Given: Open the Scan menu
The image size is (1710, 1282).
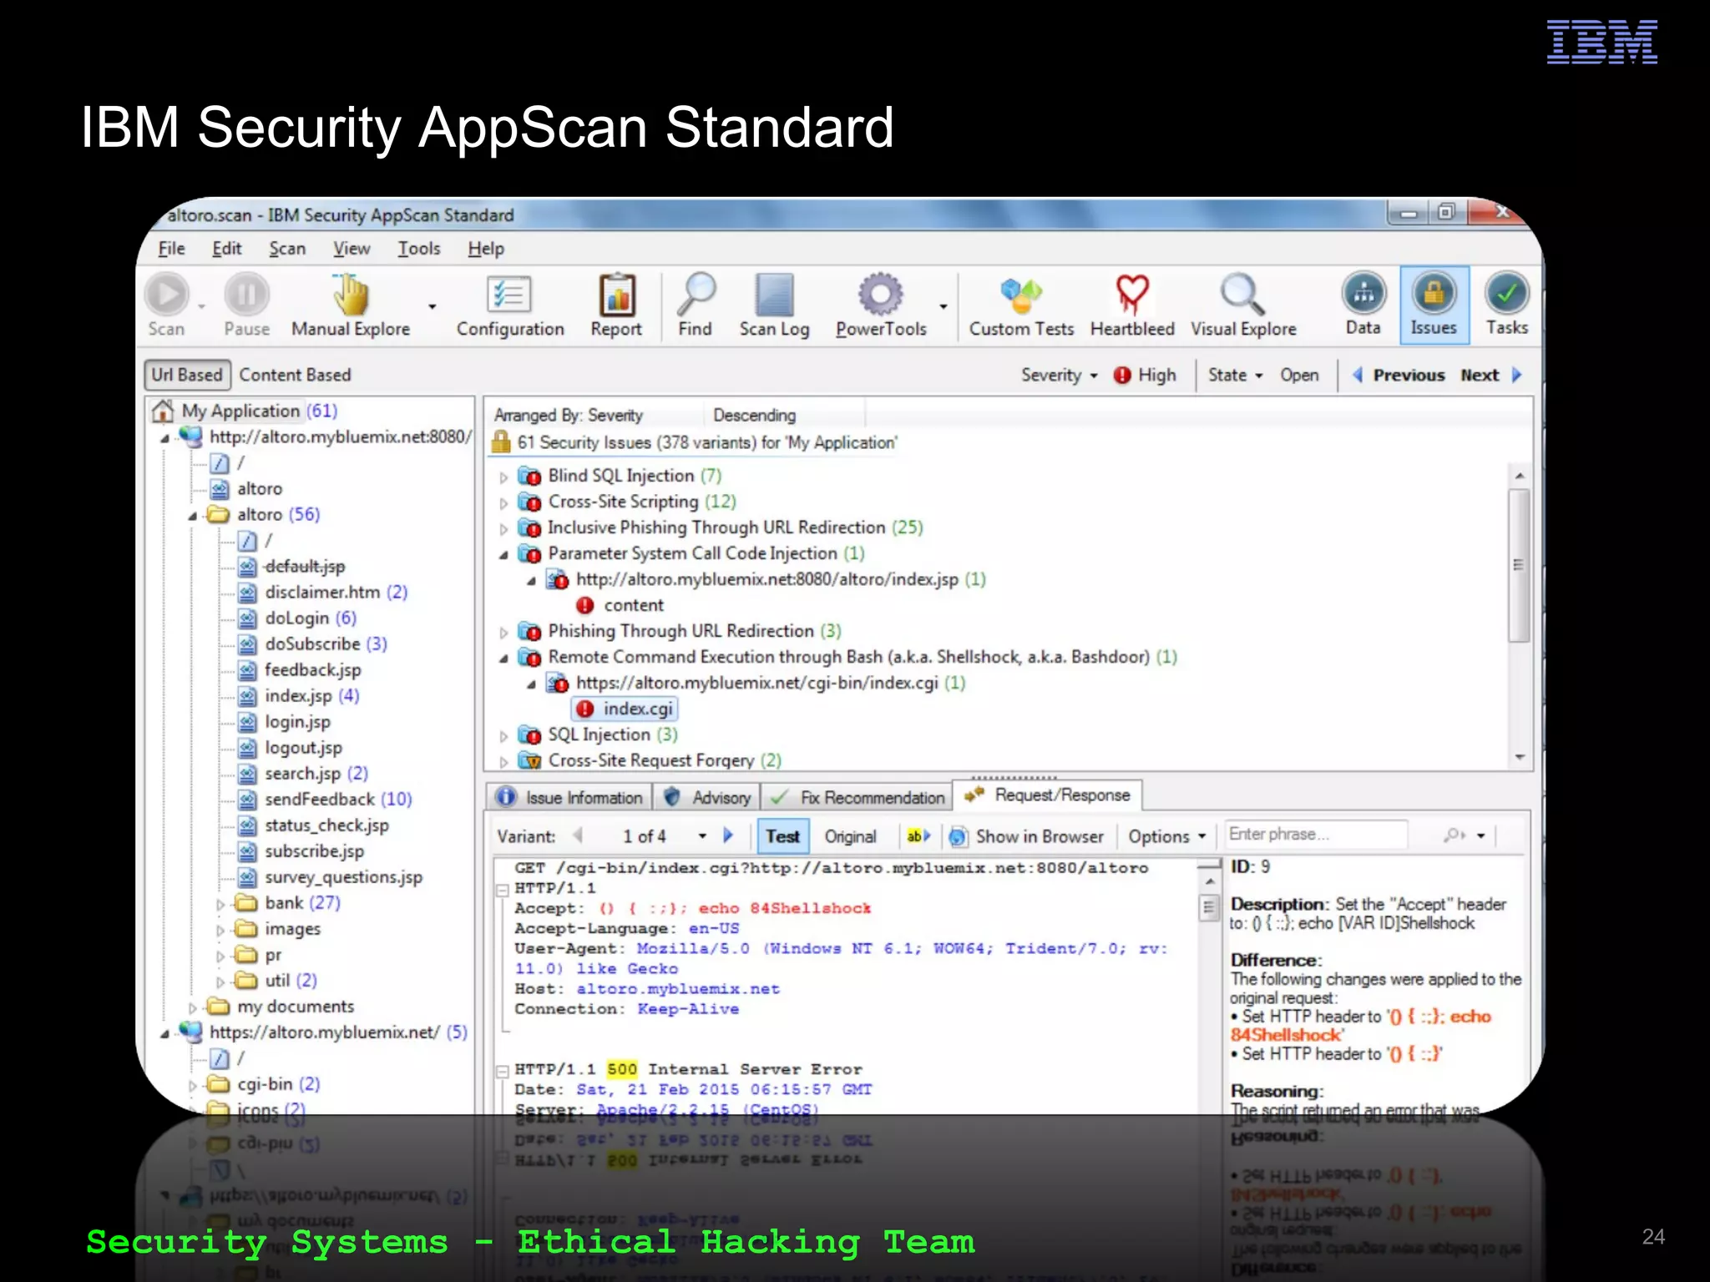Looking at the screenshot, I should click(287, 249).
